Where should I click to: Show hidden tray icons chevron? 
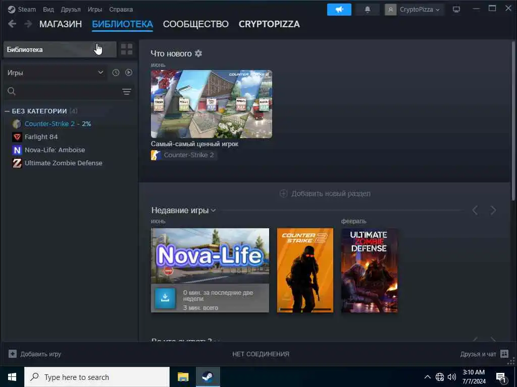[x=427, y=377]
